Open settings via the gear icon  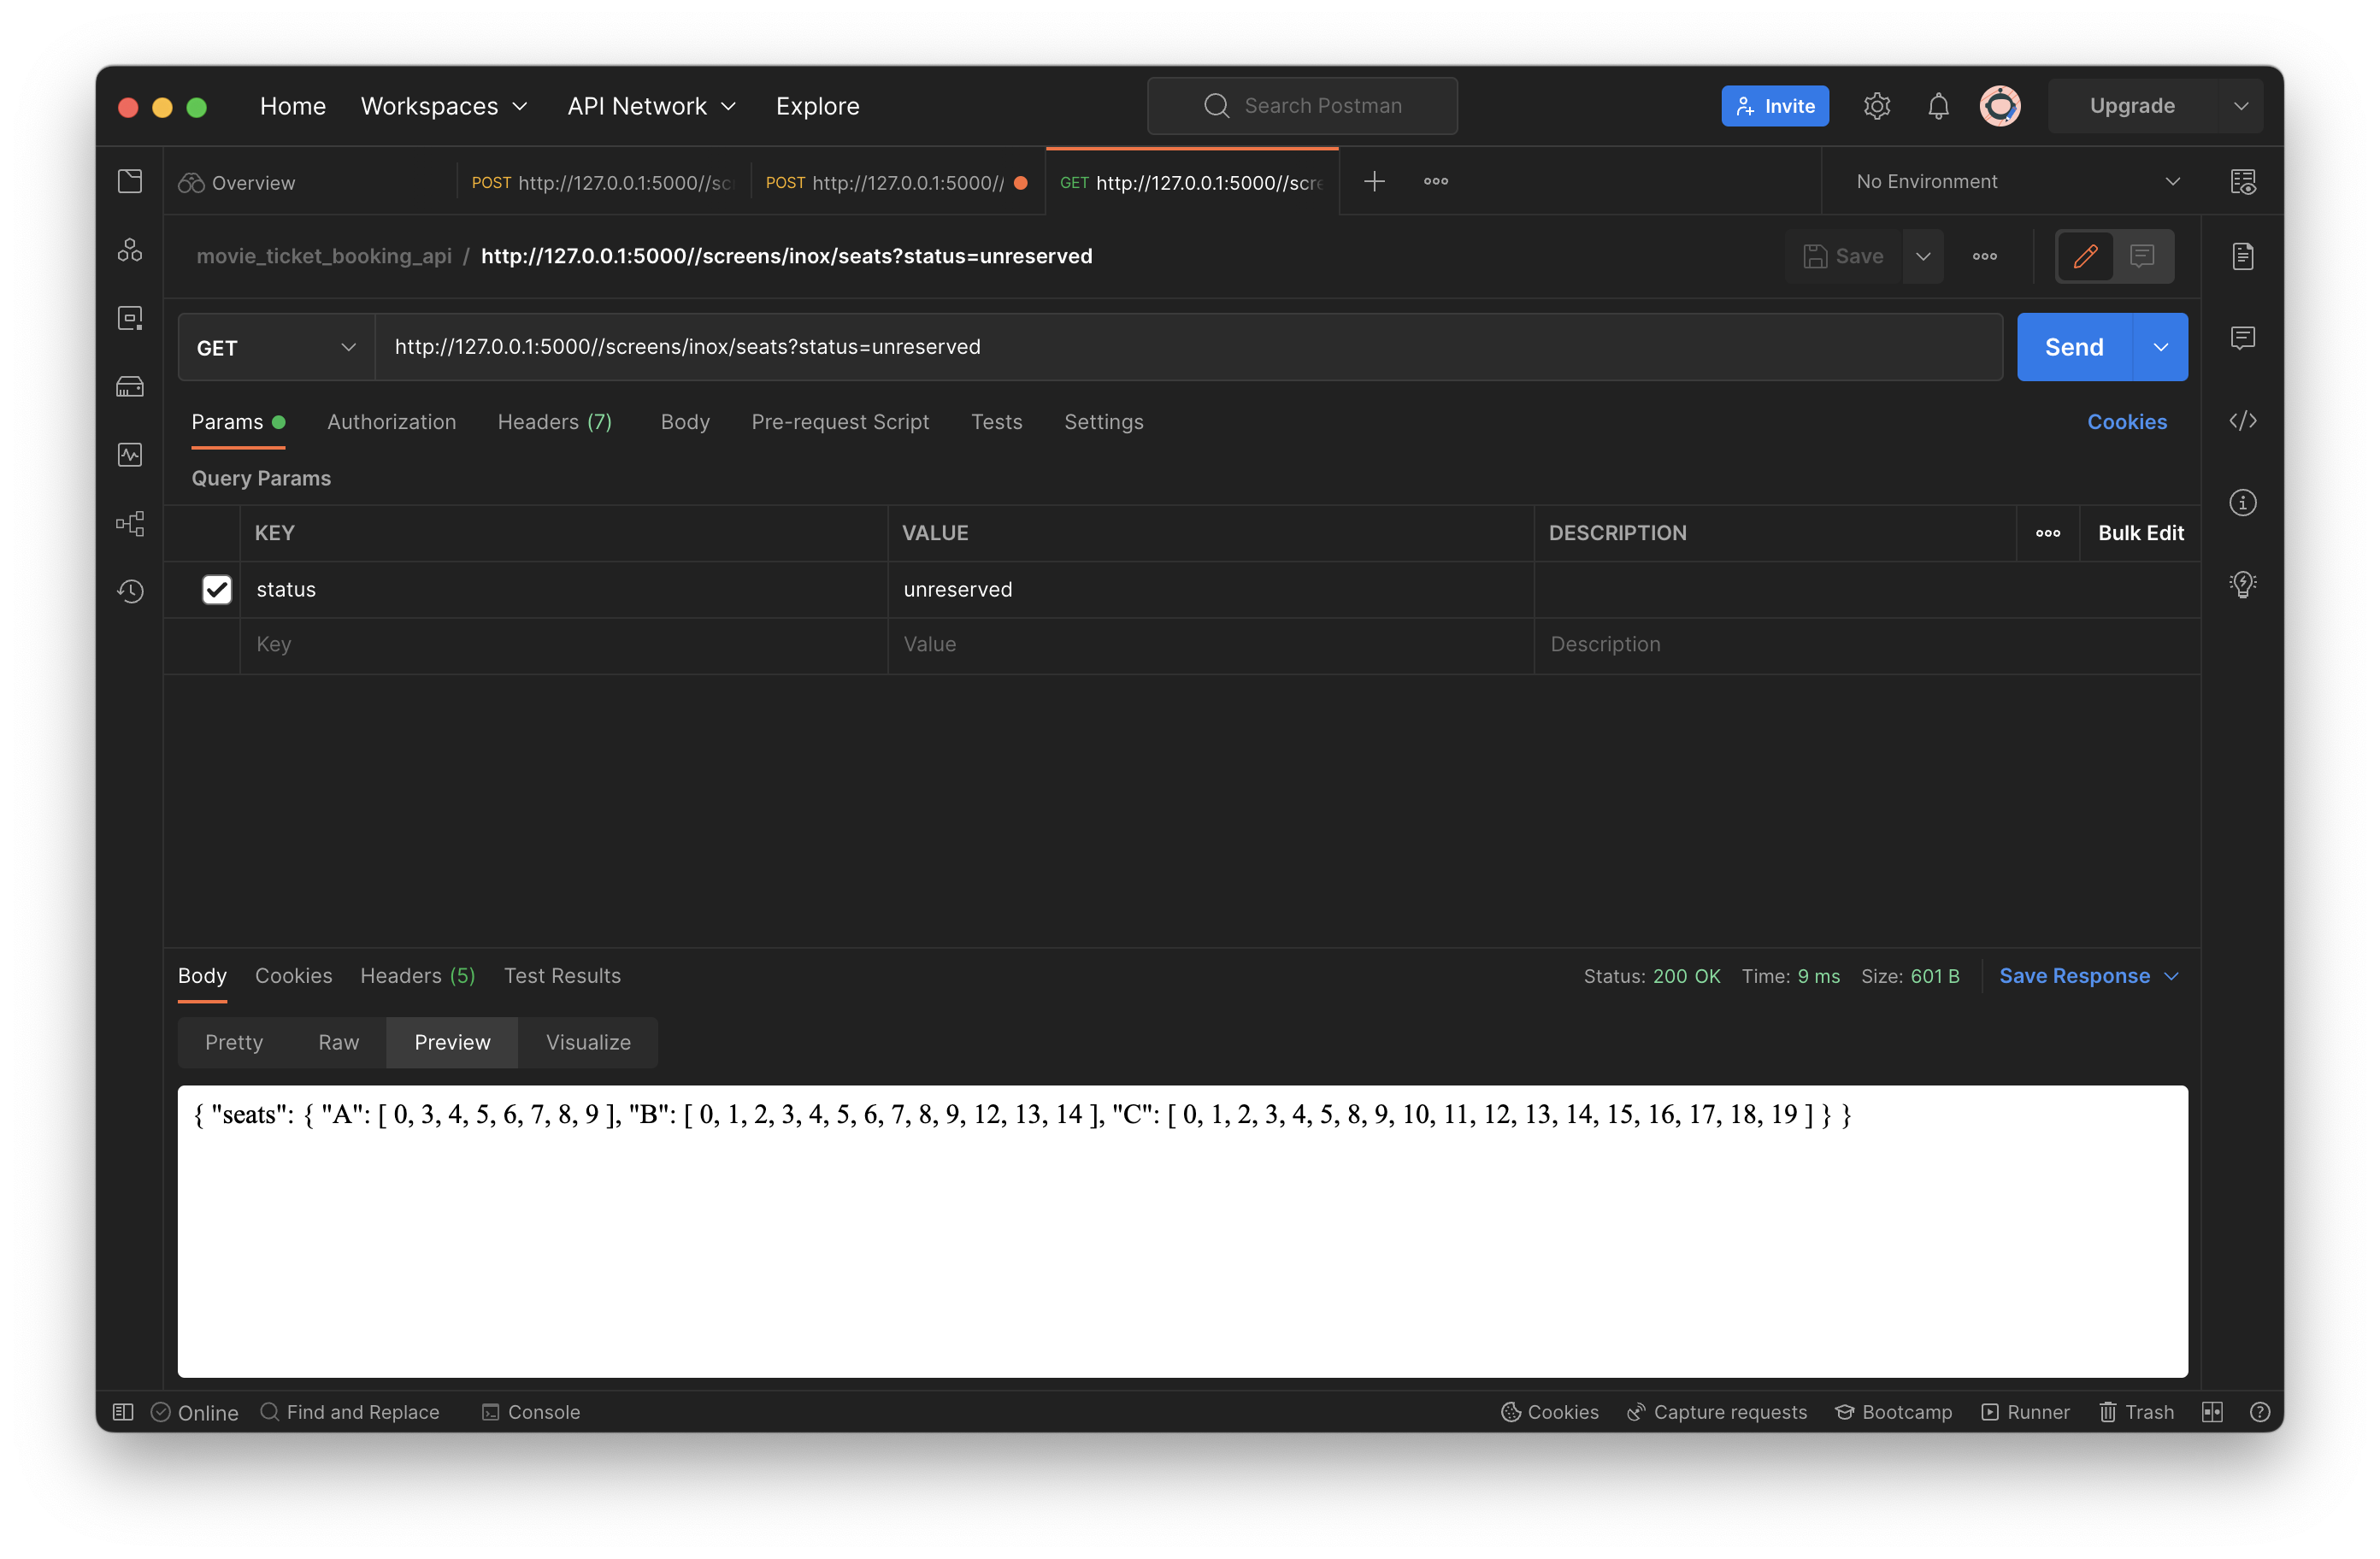click(x=1876, y=106)
